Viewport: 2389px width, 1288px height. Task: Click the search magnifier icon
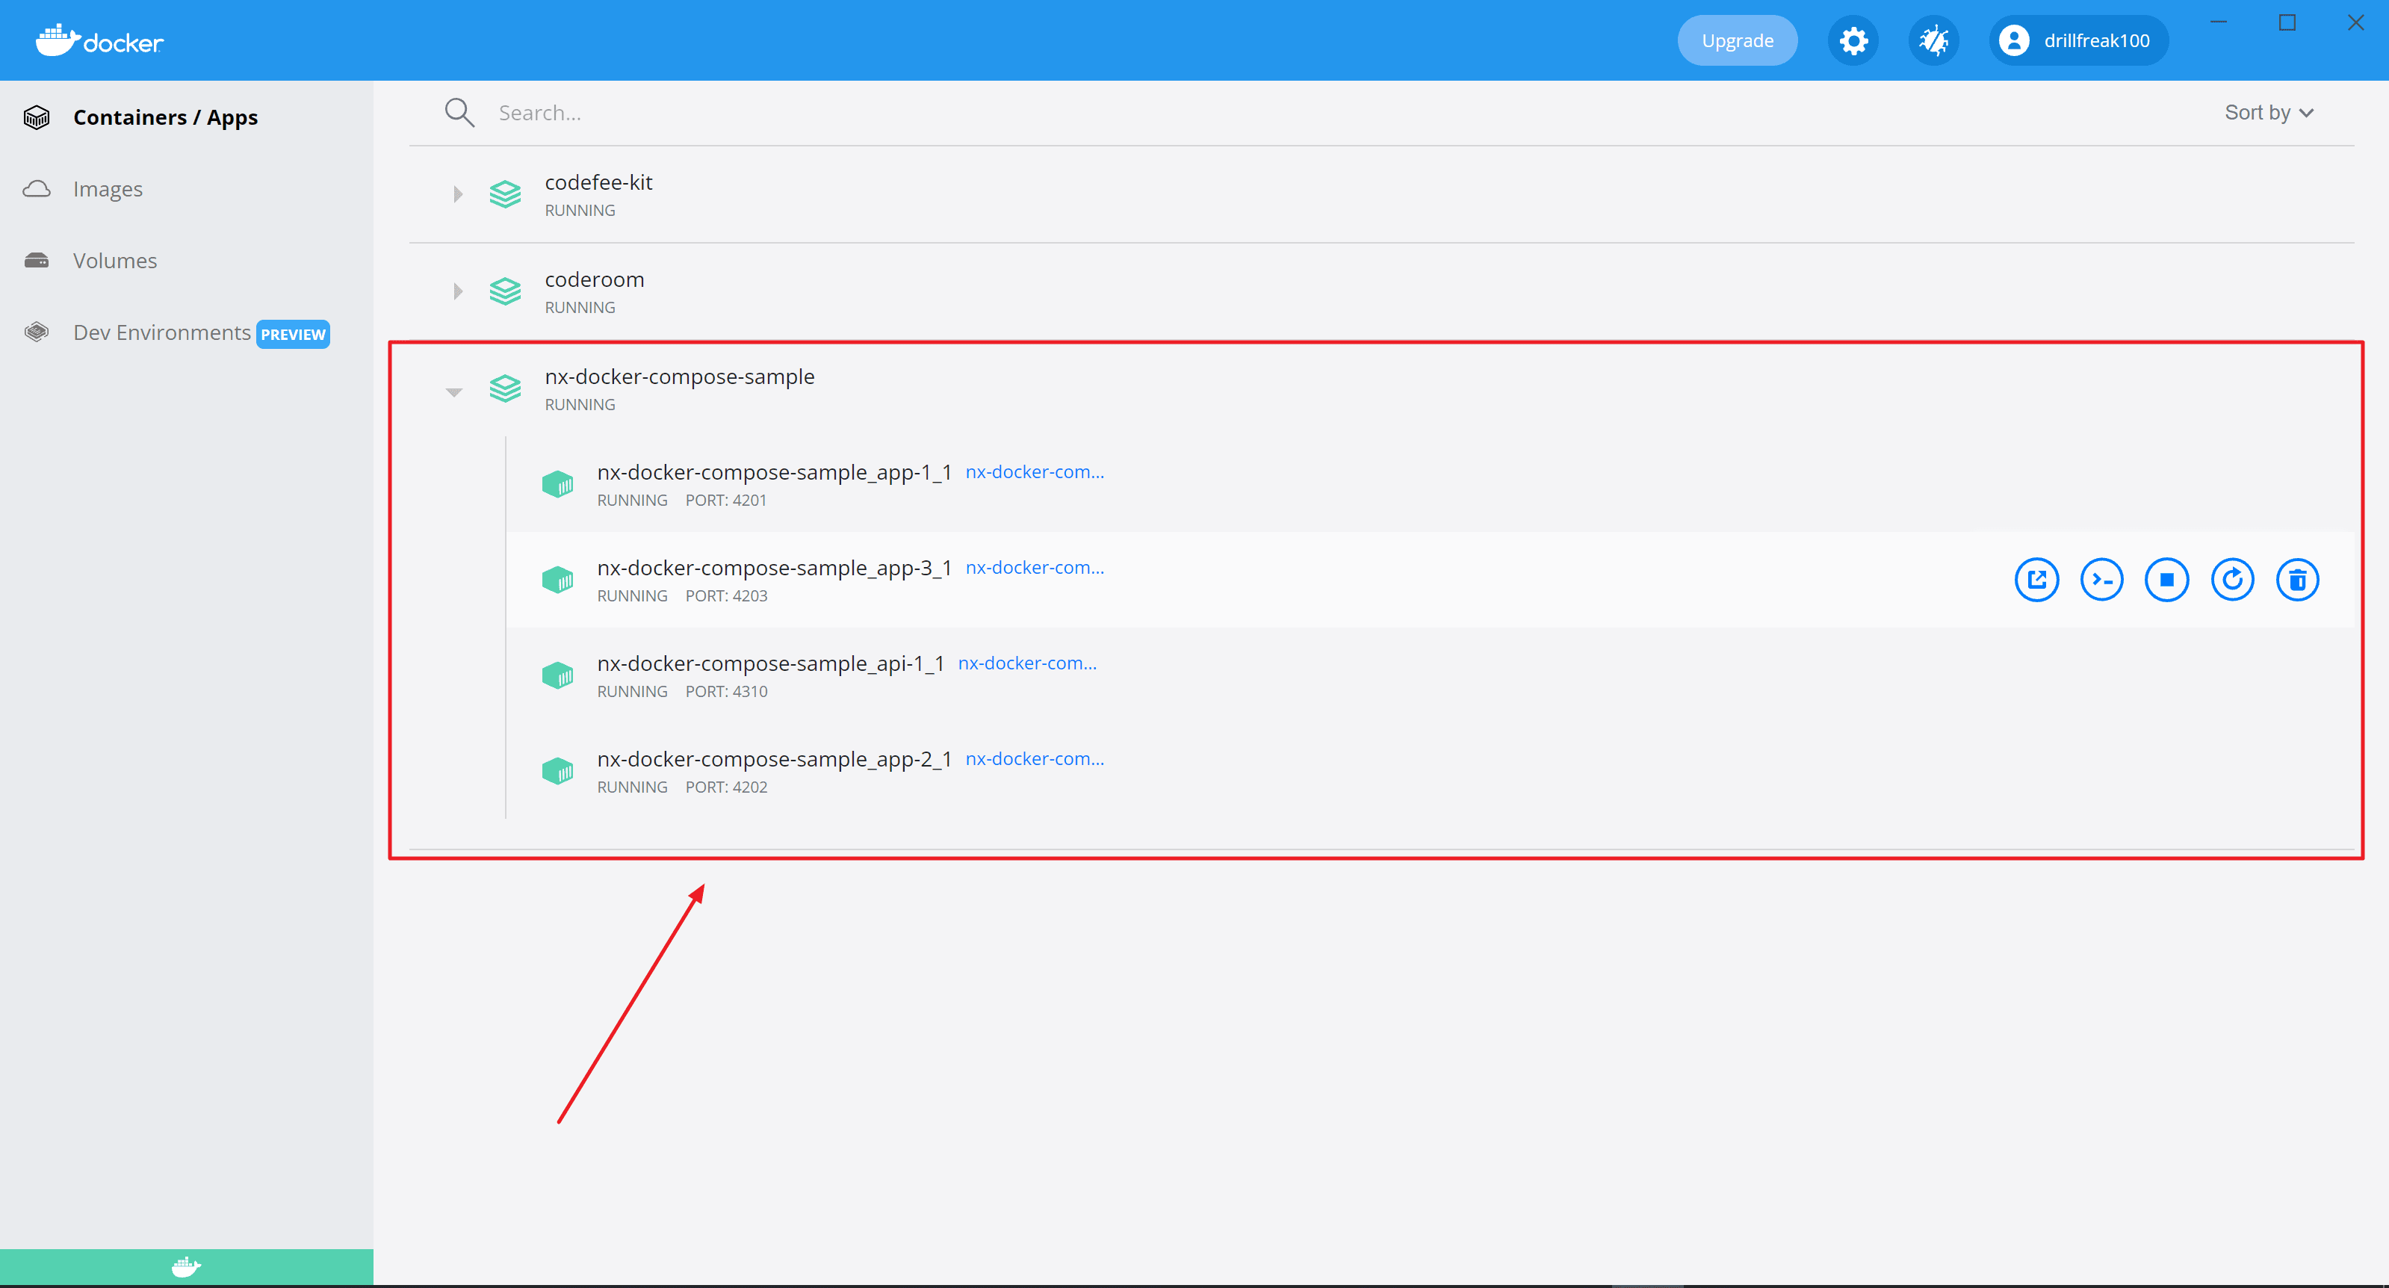click(x=459, y=112)
